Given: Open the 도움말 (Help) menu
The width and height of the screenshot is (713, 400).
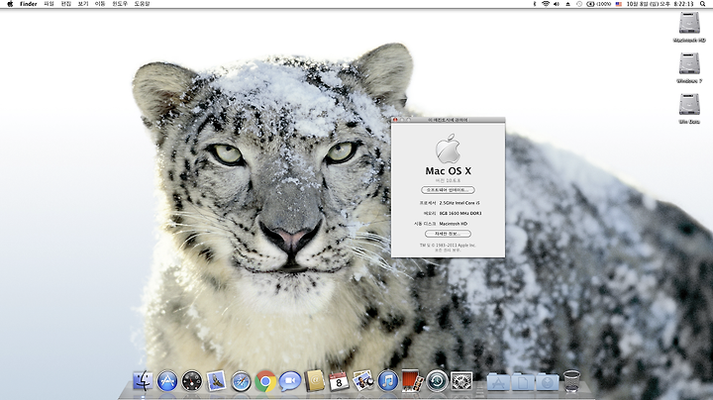Looking at the screenshot, I should [x=142, y=4].
